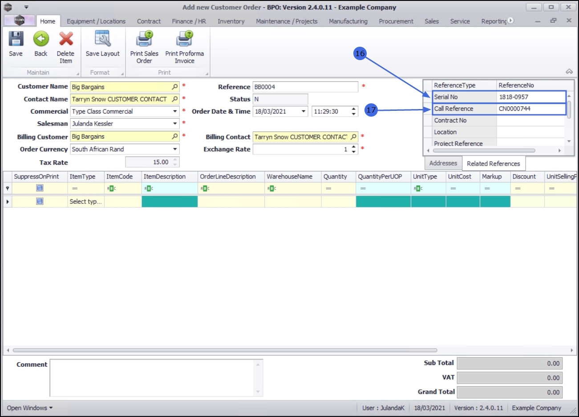Click the Related References vertical scrollbar
Image resolution: width=579 pixels, height=417 pixels.
click(x=569, y=109)
